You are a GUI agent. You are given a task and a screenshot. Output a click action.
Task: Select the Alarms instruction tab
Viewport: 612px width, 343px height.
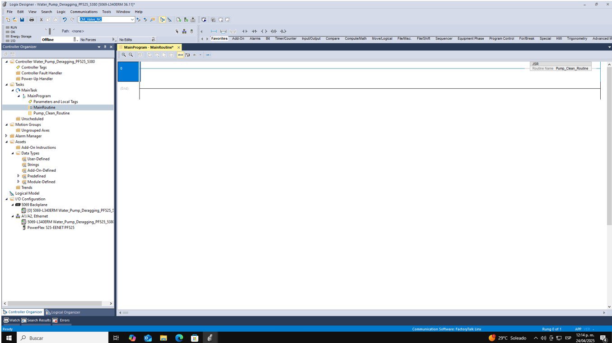coord(255,39)
